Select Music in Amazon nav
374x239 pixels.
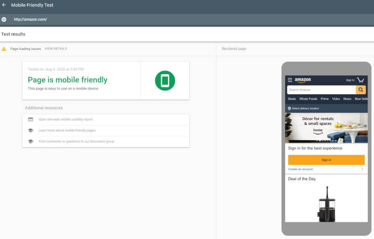pyautogui.click(x=347, y=99)
